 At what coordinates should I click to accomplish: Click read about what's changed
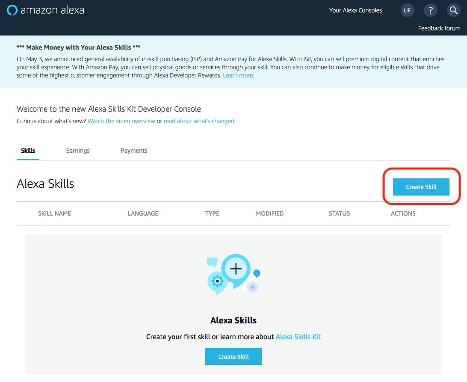point(198,121)
